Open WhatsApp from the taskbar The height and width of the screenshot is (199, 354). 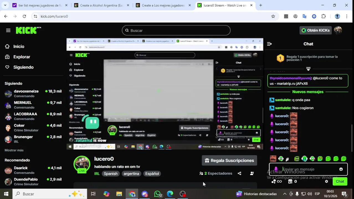tap(158, 194)
